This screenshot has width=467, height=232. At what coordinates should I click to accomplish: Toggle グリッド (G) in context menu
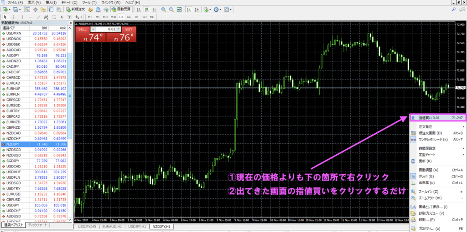[x=437, y=177]
